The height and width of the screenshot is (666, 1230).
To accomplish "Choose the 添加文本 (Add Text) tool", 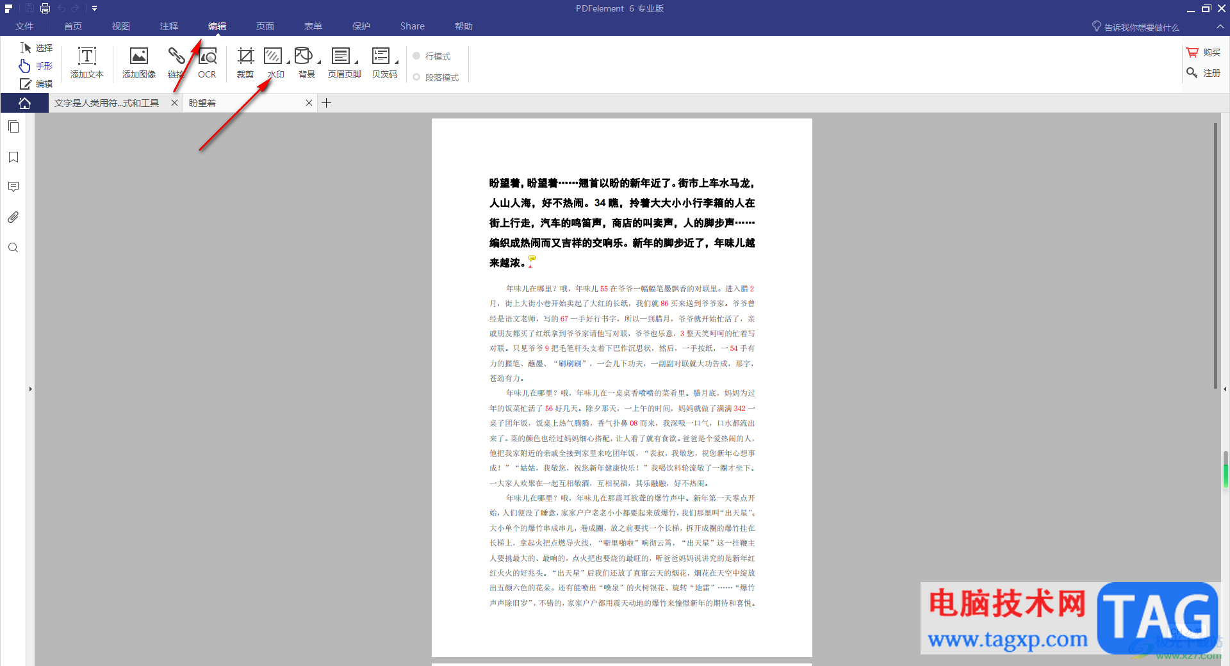I will coord(87,63).
